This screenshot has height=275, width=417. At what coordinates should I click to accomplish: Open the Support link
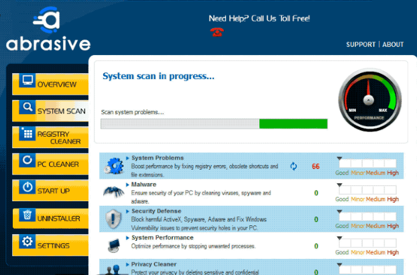pyautogui.click(x=361, y=44)
